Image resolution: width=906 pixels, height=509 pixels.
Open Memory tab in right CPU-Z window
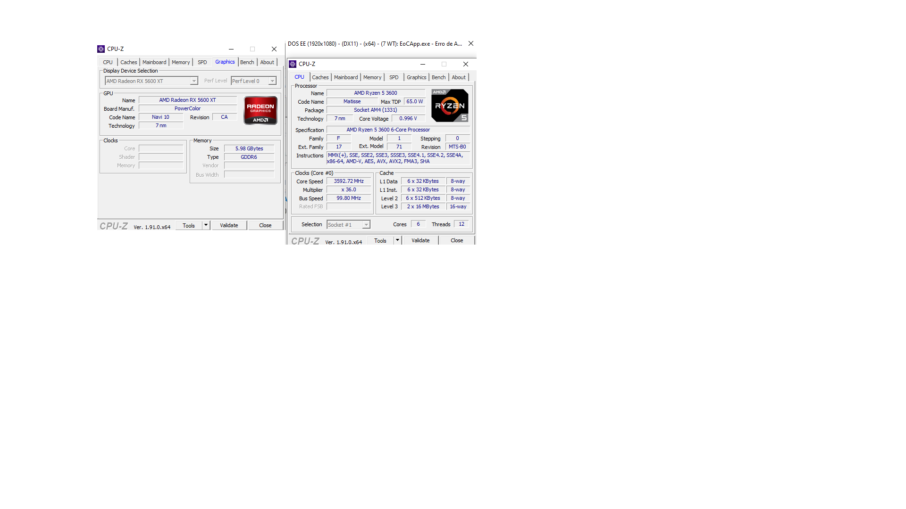(x=372, y=77)
